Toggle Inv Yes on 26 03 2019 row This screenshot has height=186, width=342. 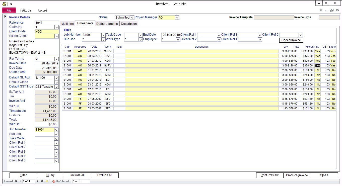pyautogui.click(x=318, y=65)
